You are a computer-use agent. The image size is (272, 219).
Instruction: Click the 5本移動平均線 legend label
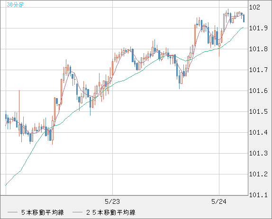click(43, 212)
